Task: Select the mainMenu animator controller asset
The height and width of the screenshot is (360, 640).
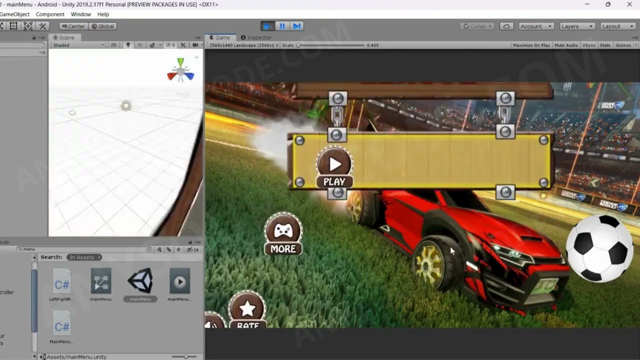Action: [x=100, y=285]
